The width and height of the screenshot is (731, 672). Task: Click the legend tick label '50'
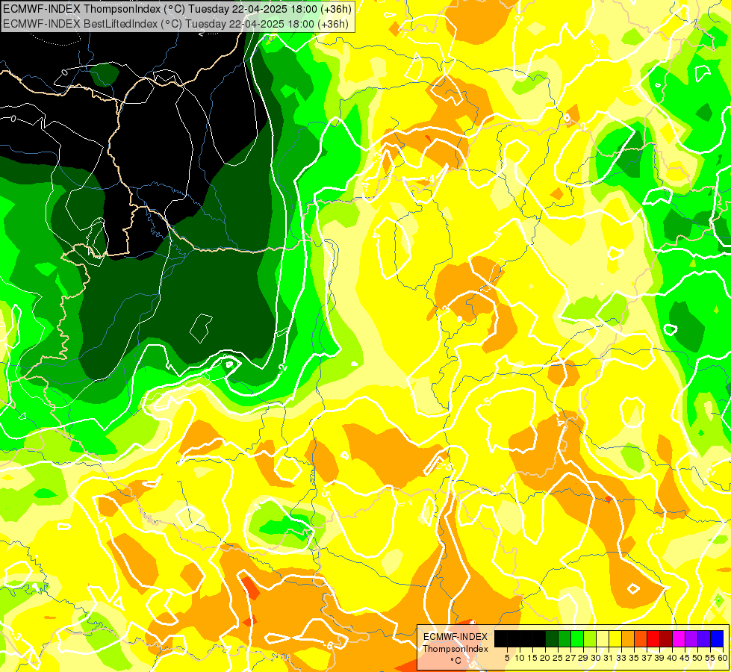click(698, 658)
